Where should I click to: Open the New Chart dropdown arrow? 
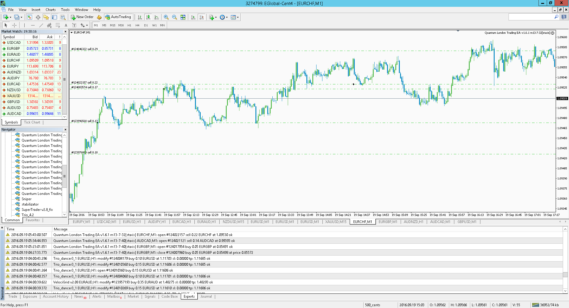pyautogui.click(x=10, y=17)
